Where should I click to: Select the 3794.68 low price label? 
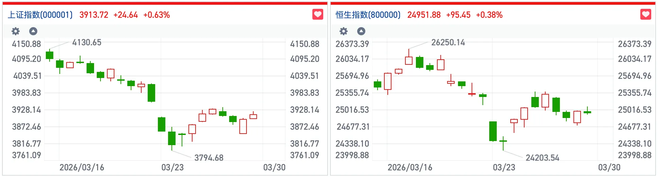[x=209, y=158]
